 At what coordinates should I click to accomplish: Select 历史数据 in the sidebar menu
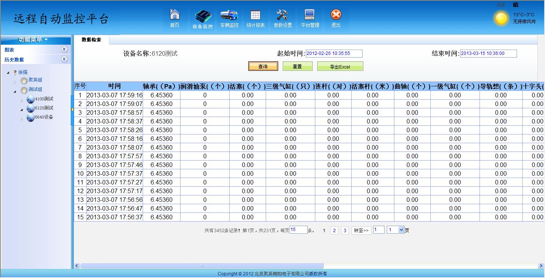[14, 59]
